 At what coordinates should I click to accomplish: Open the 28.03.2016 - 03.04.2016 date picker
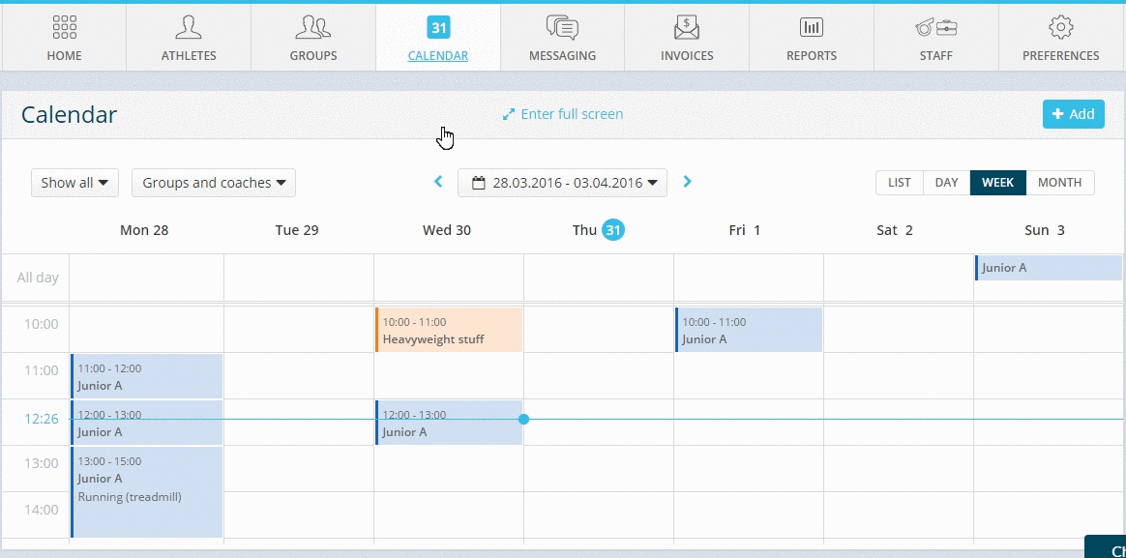pos(562,183)
